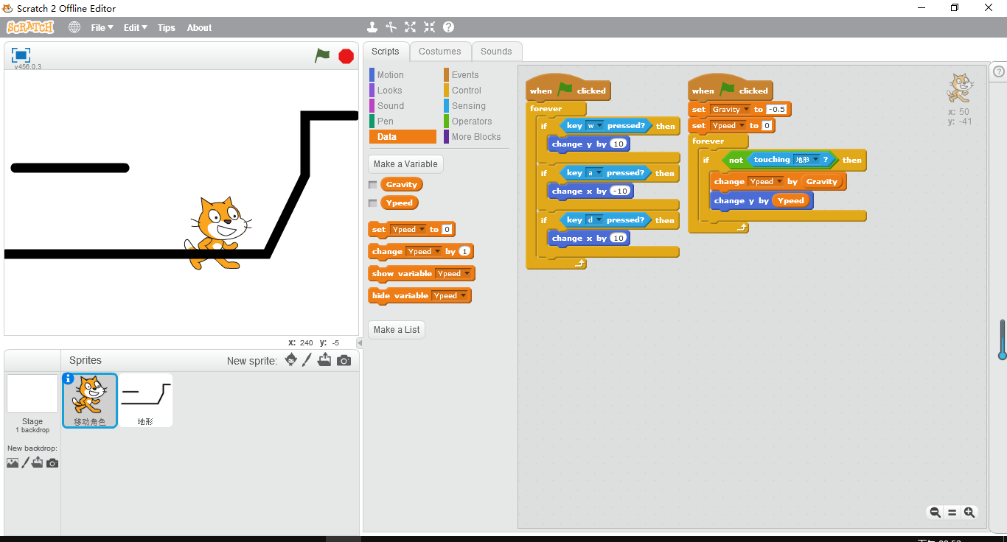1007x542 pixels.
Task: Select the Events block category
Action: tap(464, 75)
